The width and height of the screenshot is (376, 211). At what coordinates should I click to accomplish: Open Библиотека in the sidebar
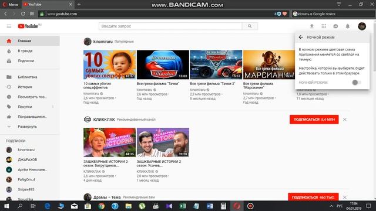tap(30, 77)
